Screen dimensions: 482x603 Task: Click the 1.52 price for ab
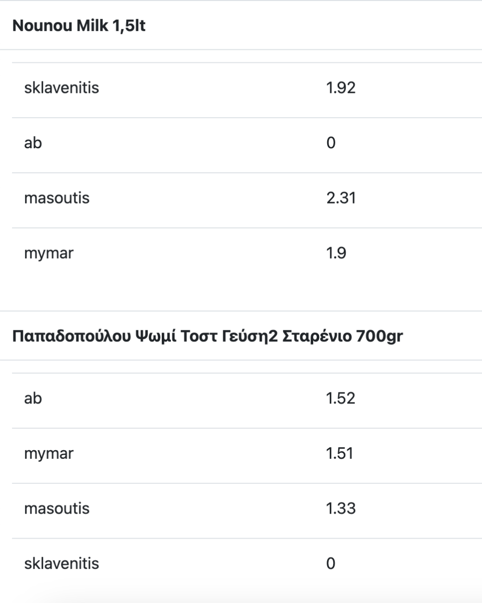[x=341, y=398]
